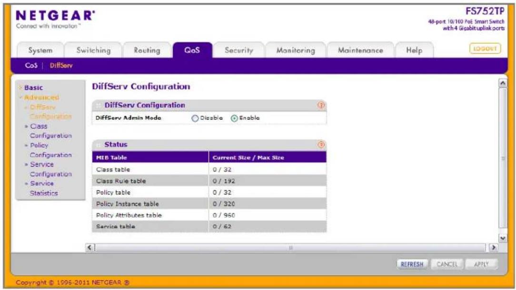
Task: Select the Enable DiffServ Admin Mode radio
Action: pyautogui.click(x=234, y=118)
